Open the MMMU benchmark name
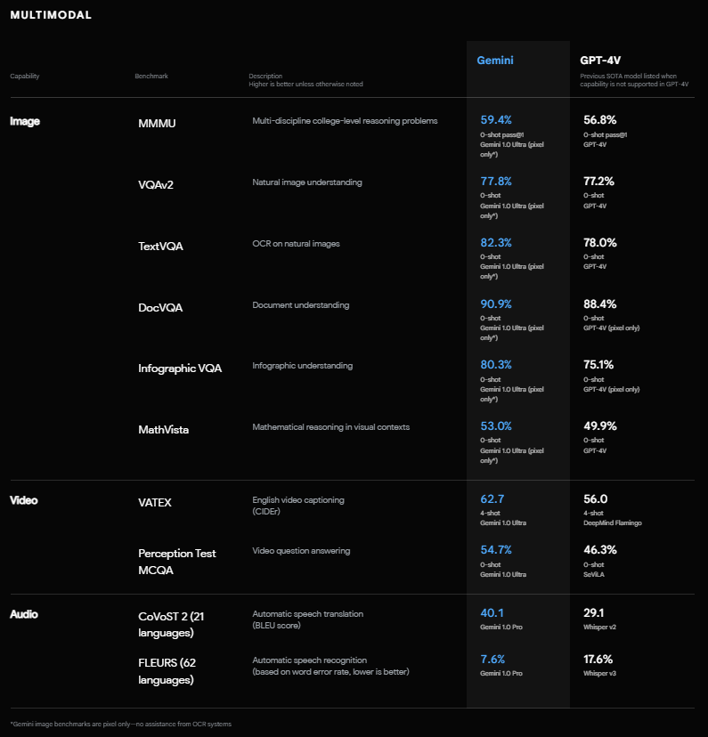 click(157, 123)
